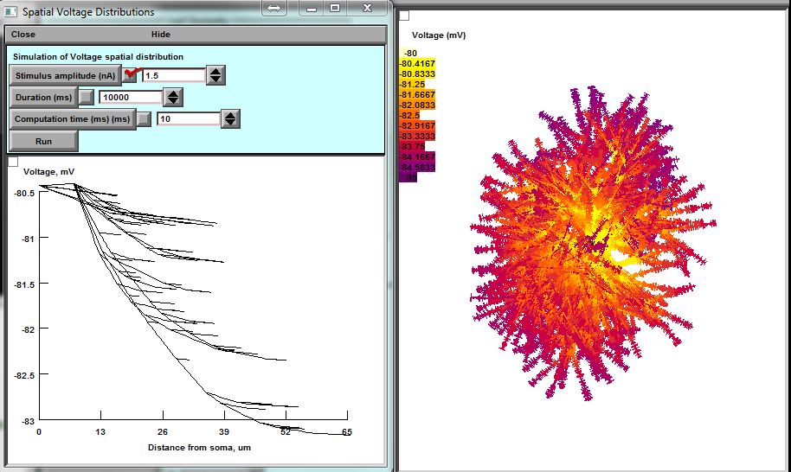This screenshot has width=791, height=472.
Task: Open the voltage graph's corner menu box
Action: [x=13, y=161]
